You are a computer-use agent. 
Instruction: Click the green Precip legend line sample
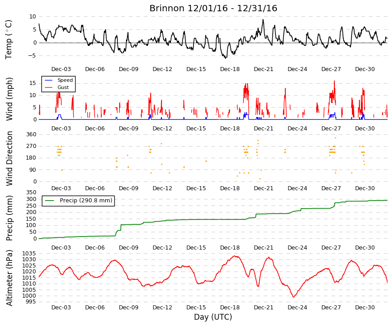coord(49,201)
